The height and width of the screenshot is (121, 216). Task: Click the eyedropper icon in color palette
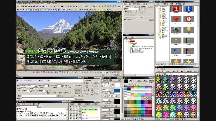tap(130, 81)
